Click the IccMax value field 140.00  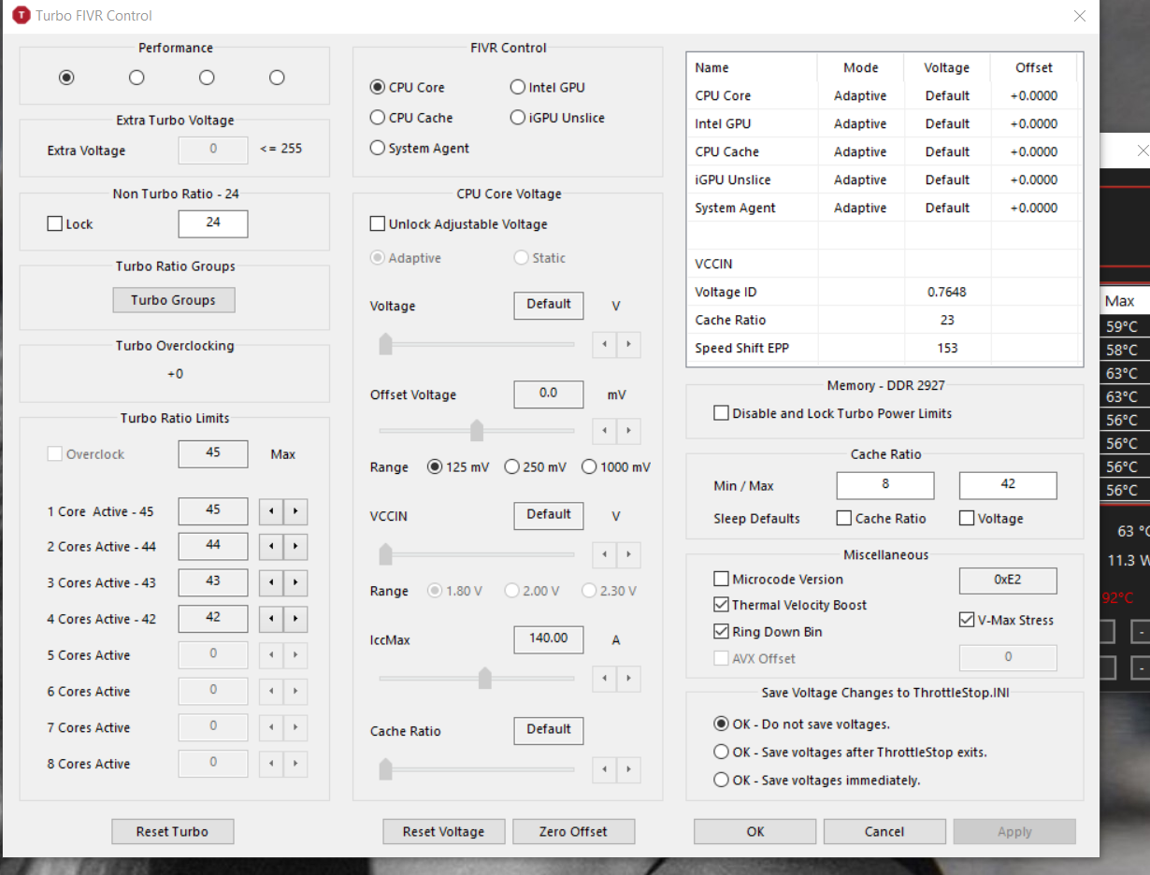[549, 638]
